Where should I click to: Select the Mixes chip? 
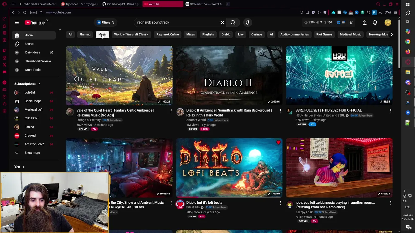[x=190, y=34]
